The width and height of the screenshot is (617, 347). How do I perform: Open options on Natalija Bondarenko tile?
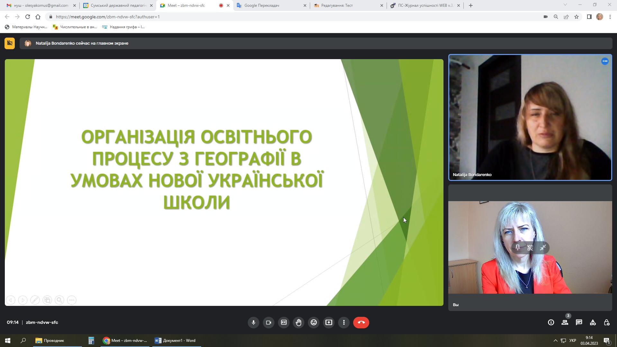pos(605,61)
